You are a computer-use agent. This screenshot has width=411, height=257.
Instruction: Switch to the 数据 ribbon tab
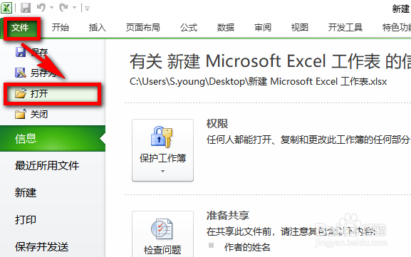(x=225, y=27)
